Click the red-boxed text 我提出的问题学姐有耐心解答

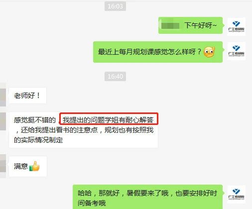[x=109, y=119]
